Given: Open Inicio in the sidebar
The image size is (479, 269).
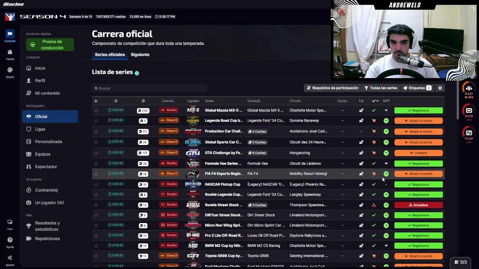Looking at the screenshot, I should coord(50,68).
